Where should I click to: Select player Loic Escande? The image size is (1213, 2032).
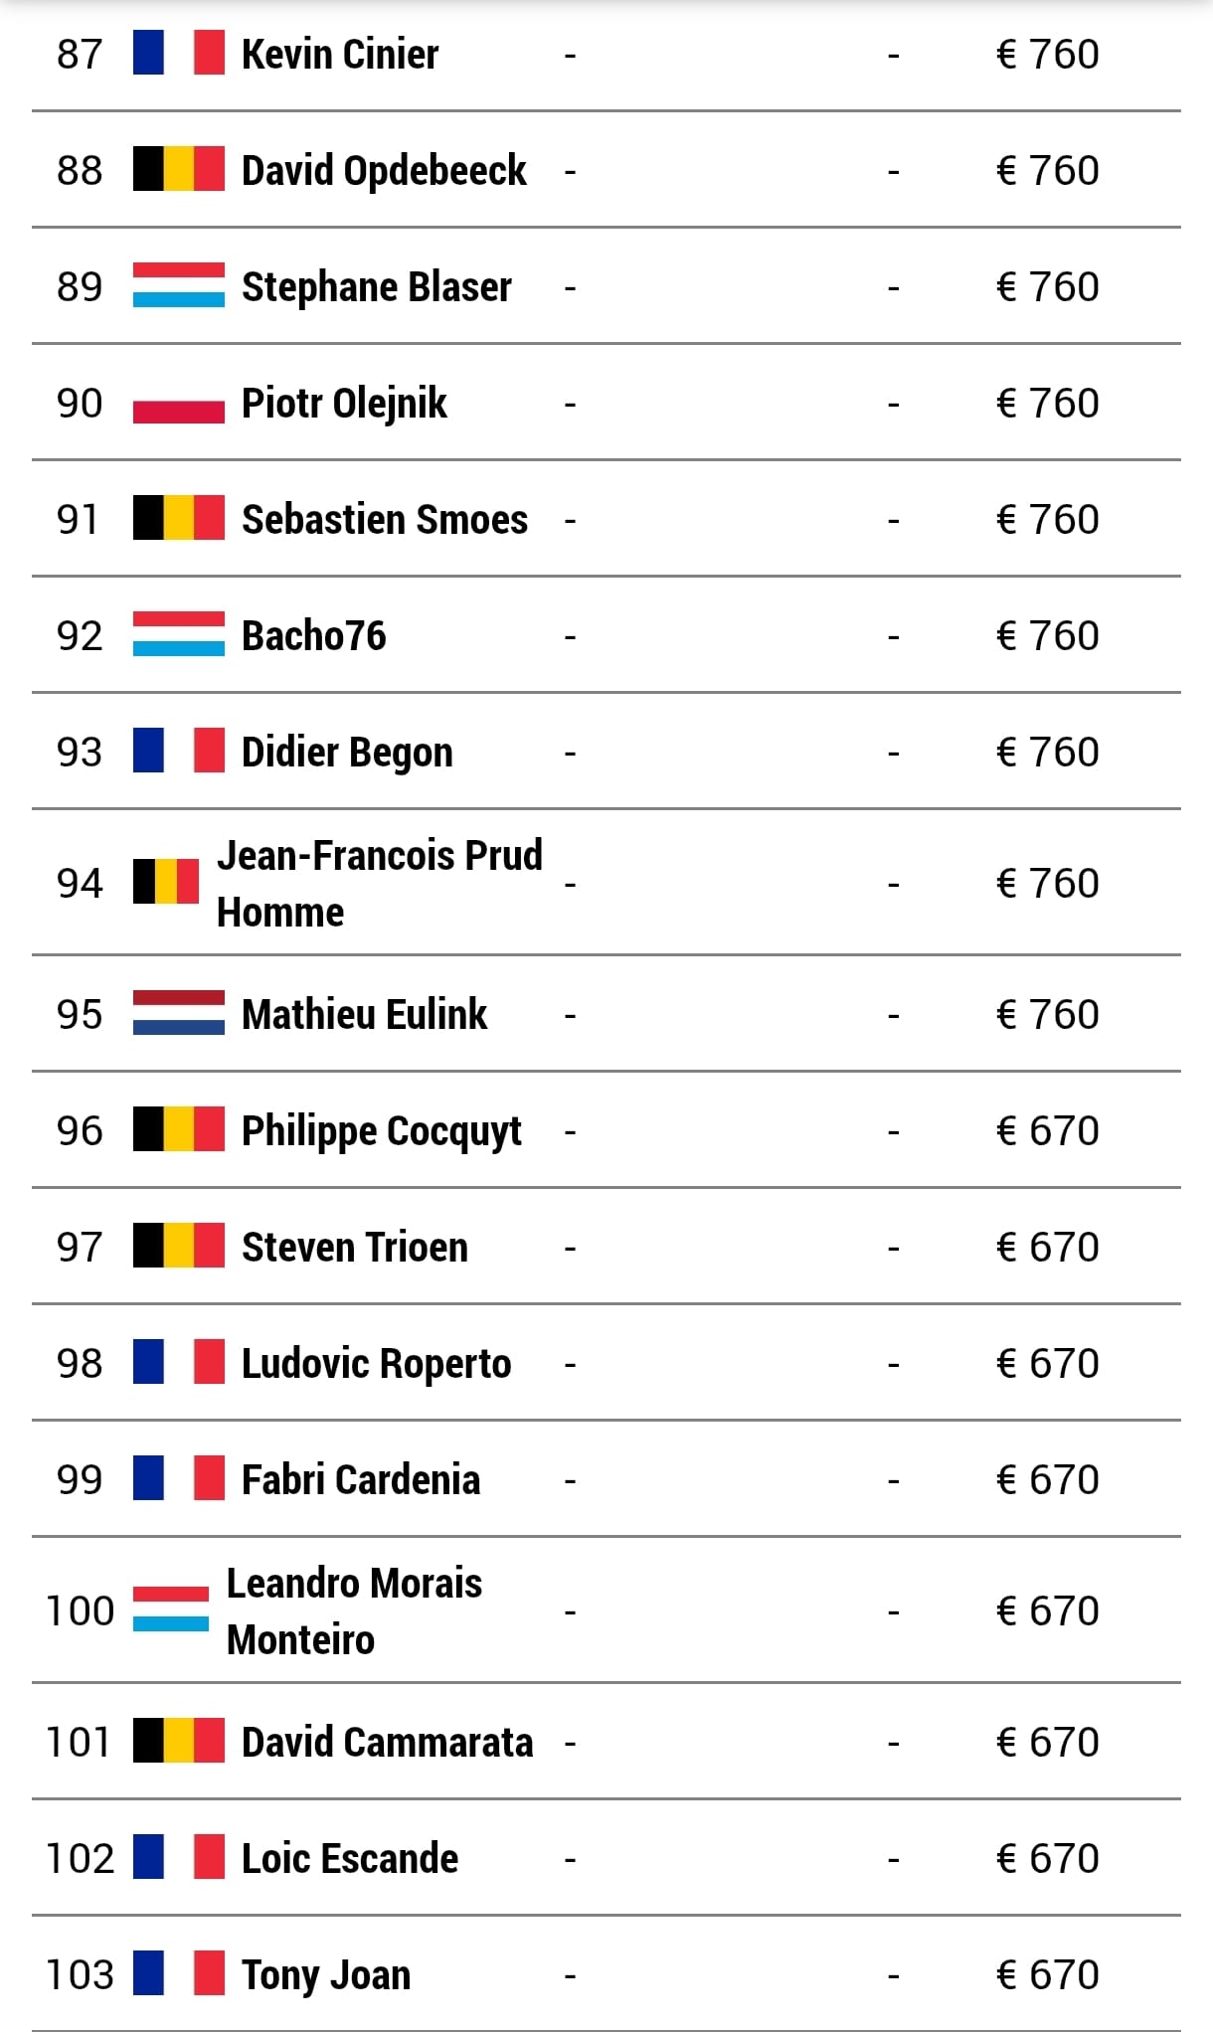[350, 1858]
